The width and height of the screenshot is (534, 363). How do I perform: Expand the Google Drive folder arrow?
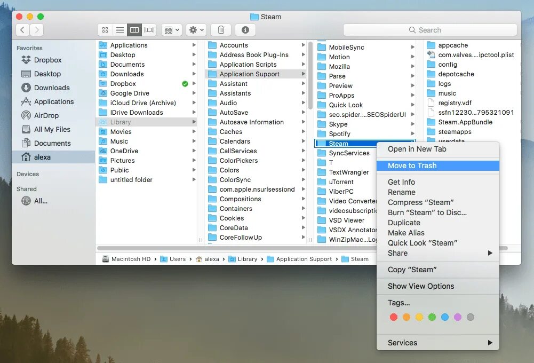194,93
